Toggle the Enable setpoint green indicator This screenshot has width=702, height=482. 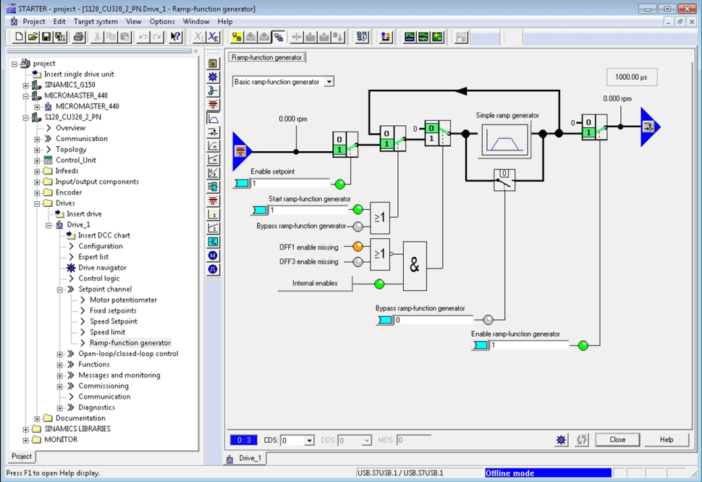point(339,184)
